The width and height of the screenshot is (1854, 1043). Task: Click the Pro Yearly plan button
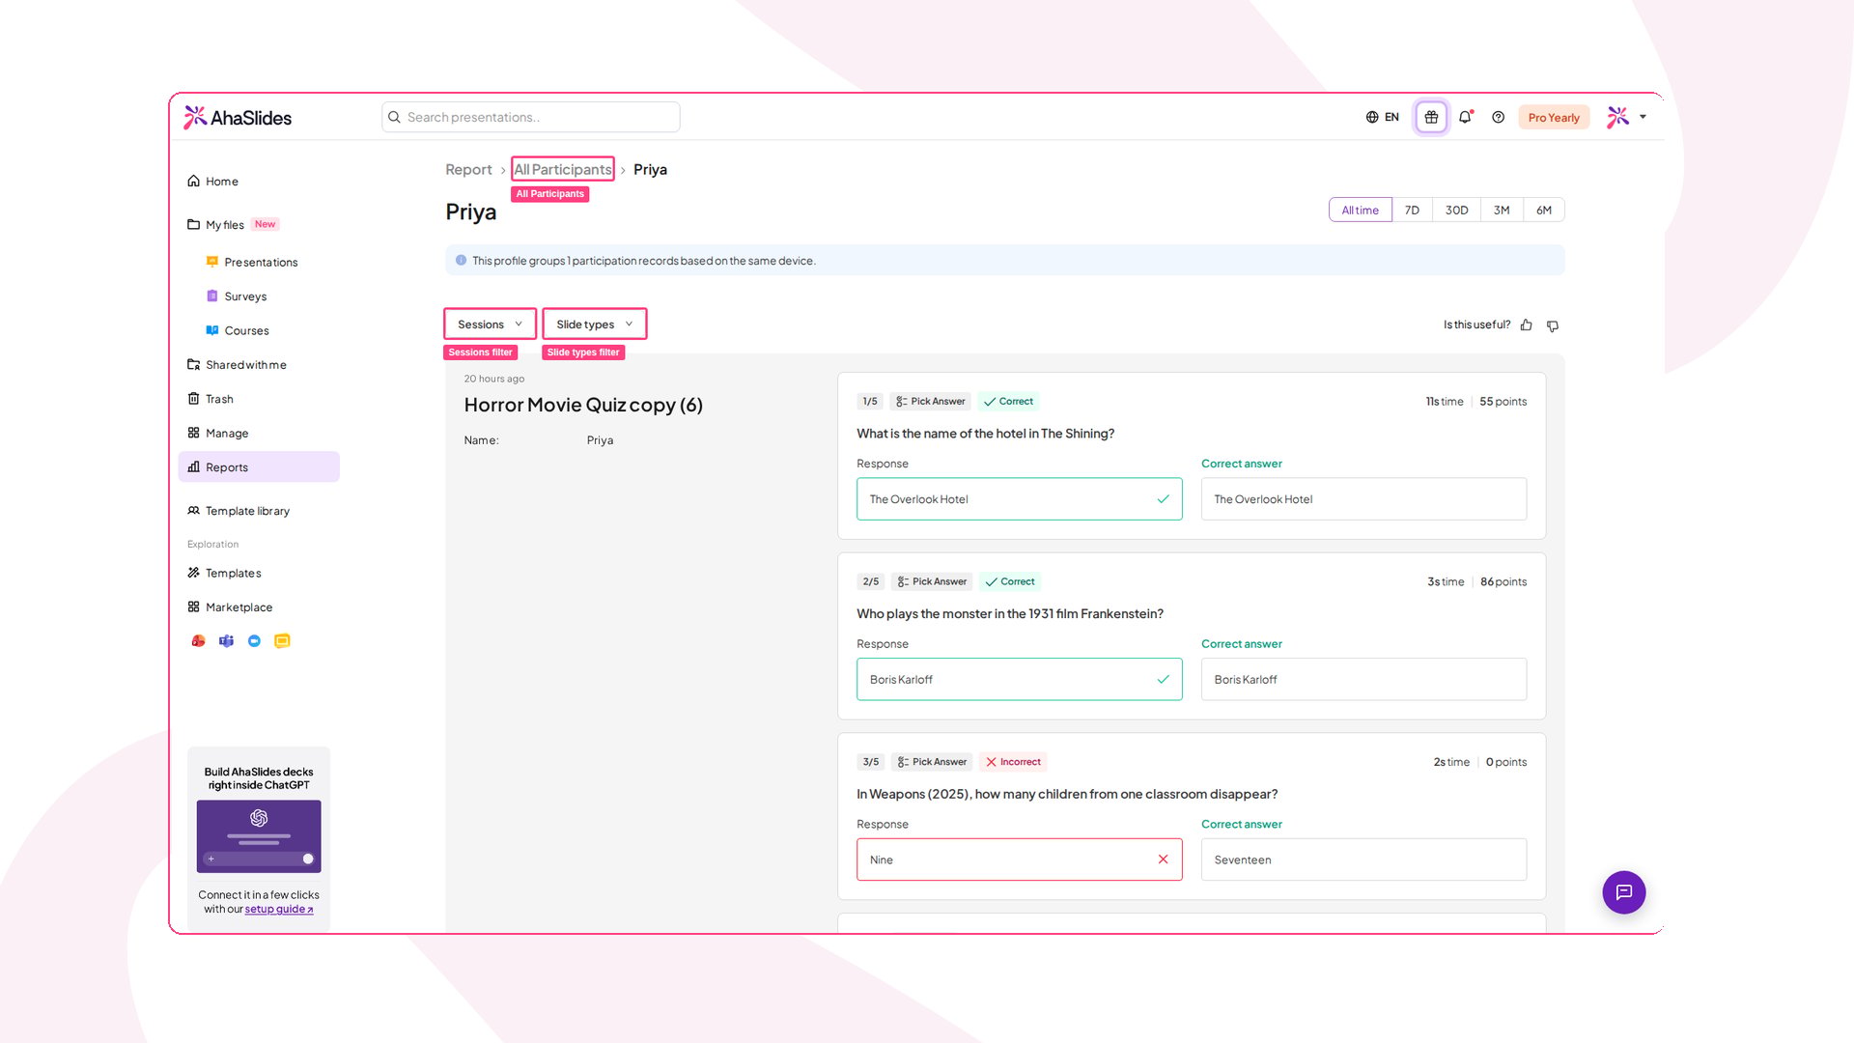pos(1554,118)
